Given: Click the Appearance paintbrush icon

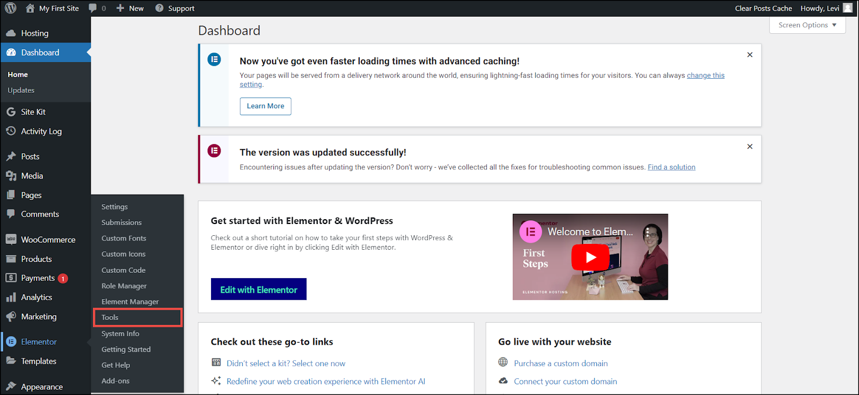Looking at the screenshot, I should [11, 386].
